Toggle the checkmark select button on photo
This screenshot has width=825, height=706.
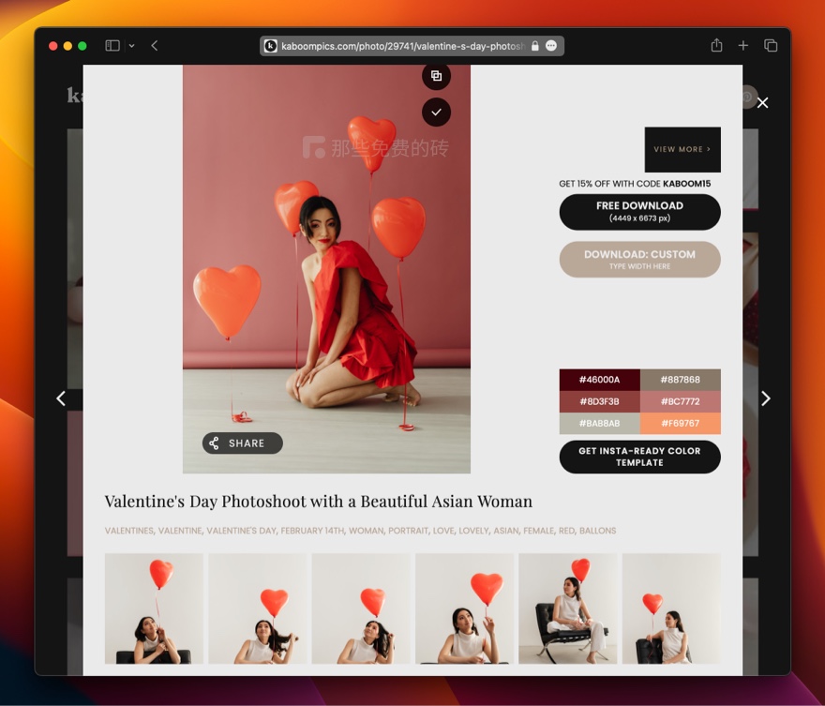tap(436, 113)
